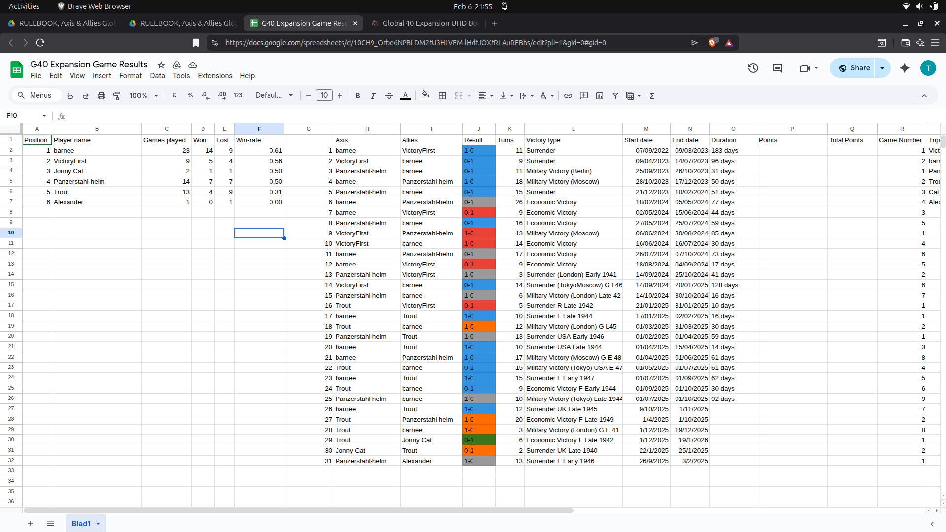Create a filter

pyautogui.click(x=615, y=95)
